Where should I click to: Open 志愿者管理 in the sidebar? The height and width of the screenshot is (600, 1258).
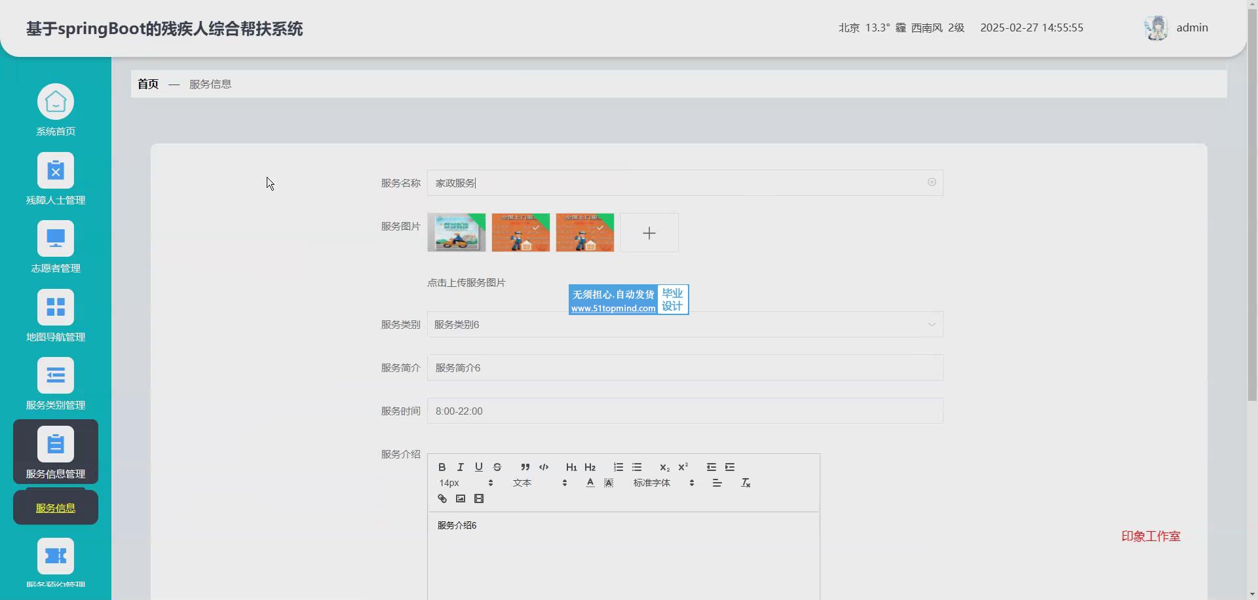(x=56, y=248)
